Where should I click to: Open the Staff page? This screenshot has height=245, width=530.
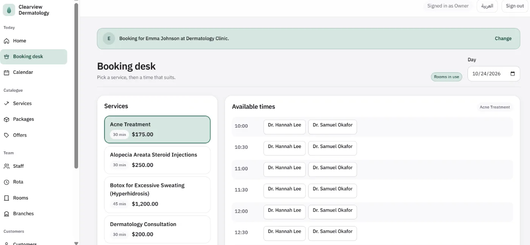(x=34, y=166)
